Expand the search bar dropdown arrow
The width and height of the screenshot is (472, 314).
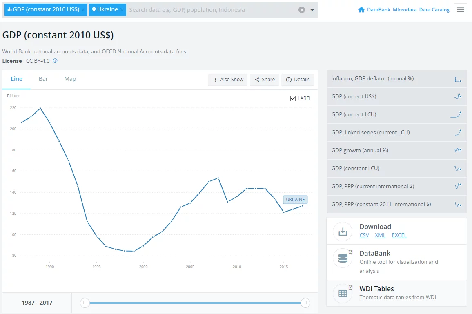pyautogui.click(x=312, y=10)
